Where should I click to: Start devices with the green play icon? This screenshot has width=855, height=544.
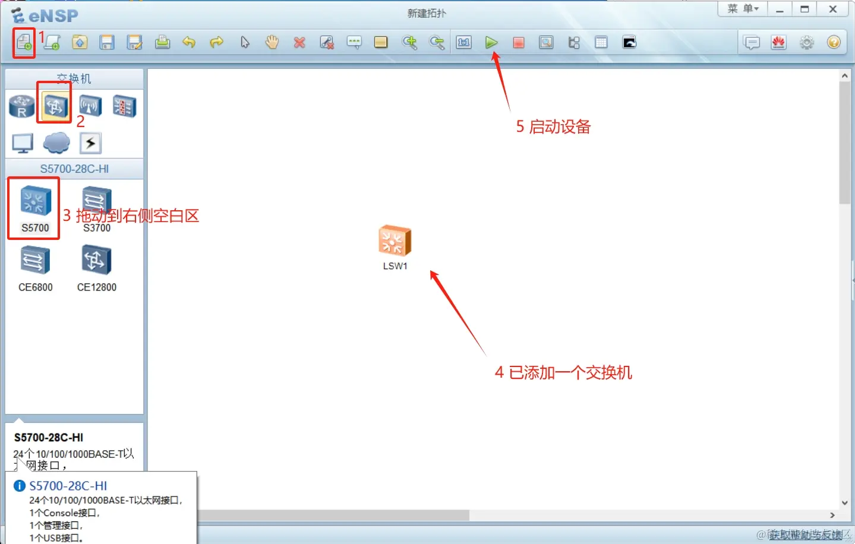[491, 42]
